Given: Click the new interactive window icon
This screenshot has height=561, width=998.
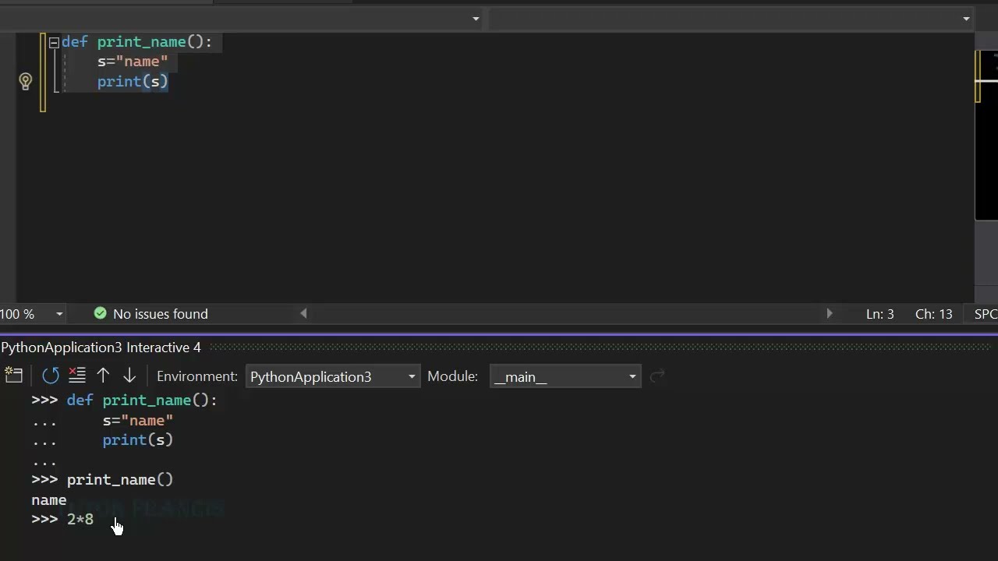Looking at the screenshot, I should pyautogui.click(x=14, y=376).
